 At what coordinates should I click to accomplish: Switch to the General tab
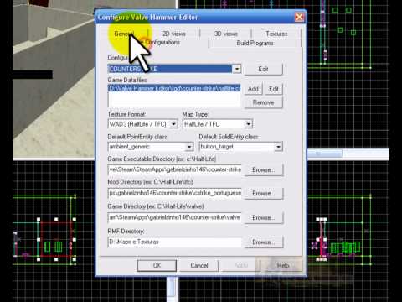click(x=124, y=34)
